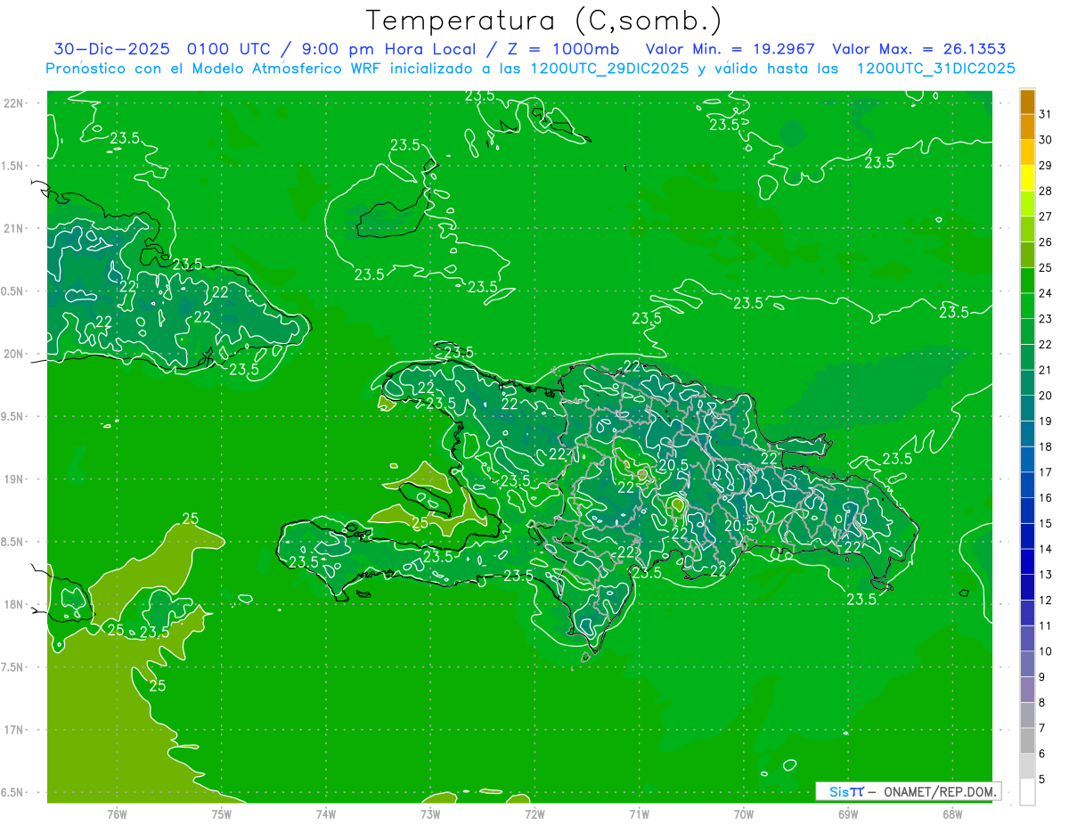1069x826 pixels.
Task: Pick the purple swatch between 8 and 9
Action: point(1027,689)
